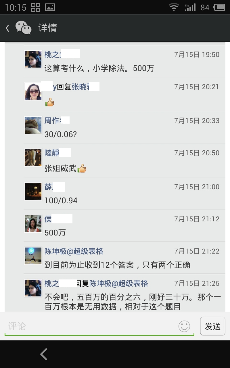Tap the dark avatar beside 100/0.94 comment
Image resolution: width=230 pixels, height=368 pixels.
(x=33, y=191)
